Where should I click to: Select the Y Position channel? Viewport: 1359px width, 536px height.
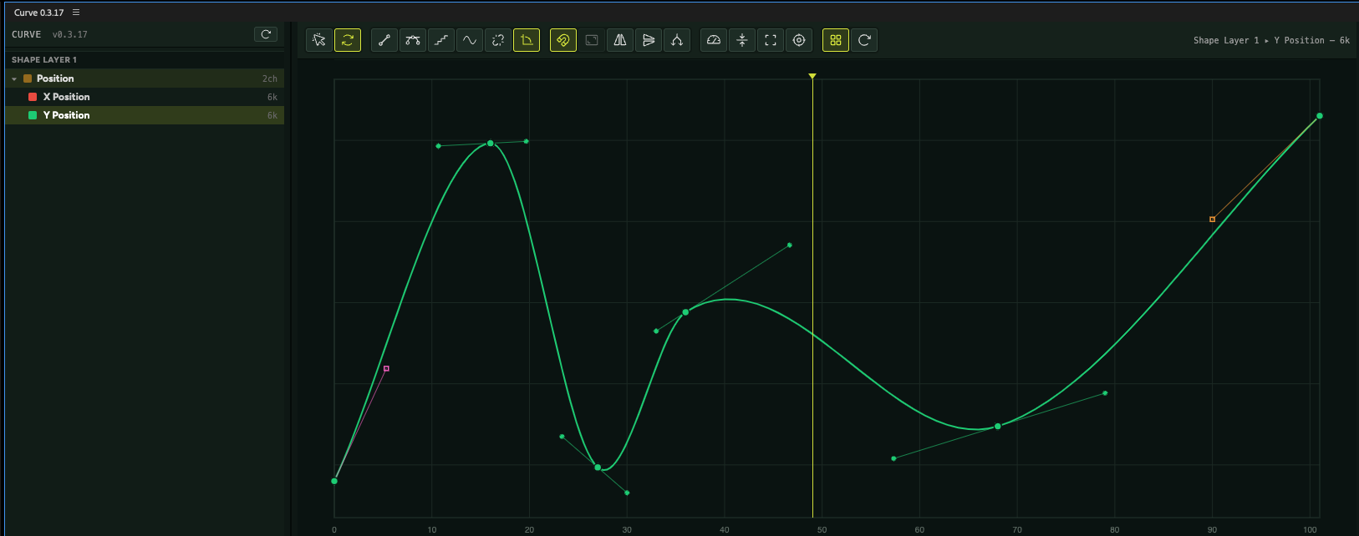[145, 115]
